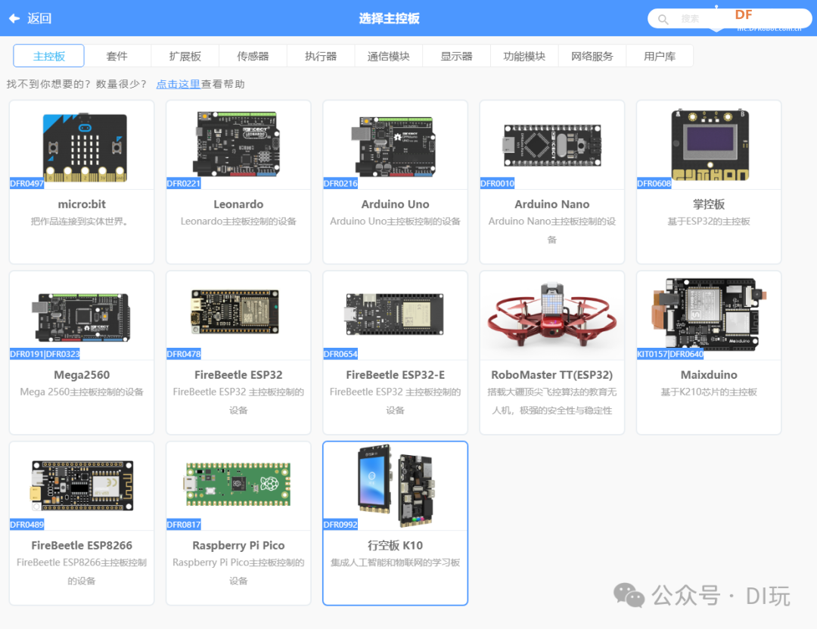Choose the Arduino Uno board image

point(394,147)
